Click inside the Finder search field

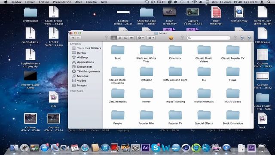click(x=209, y=38)
